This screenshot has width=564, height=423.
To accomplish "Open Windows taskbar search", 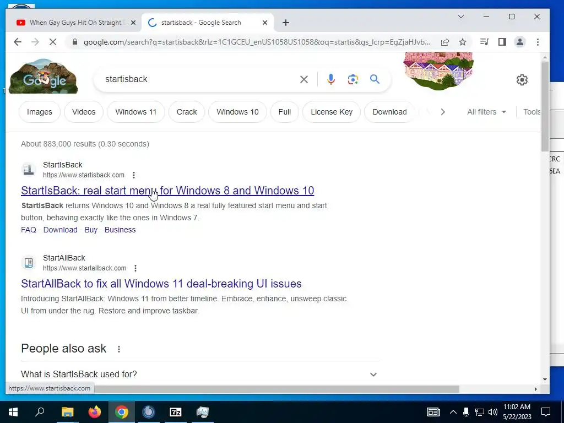I will [x=40, y=412].
